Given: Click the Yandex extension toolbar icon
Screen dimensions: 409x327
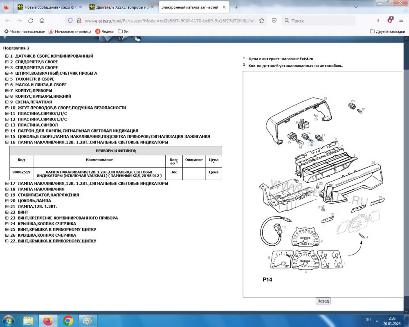Looking at the screenshot, I should pos(378,20).
